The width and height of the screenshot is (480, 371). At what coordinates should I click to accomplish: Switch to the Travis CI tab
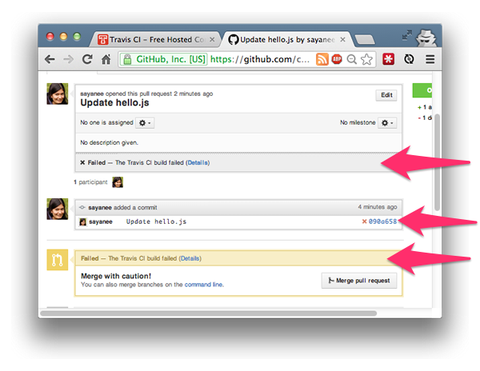[155, 40]
